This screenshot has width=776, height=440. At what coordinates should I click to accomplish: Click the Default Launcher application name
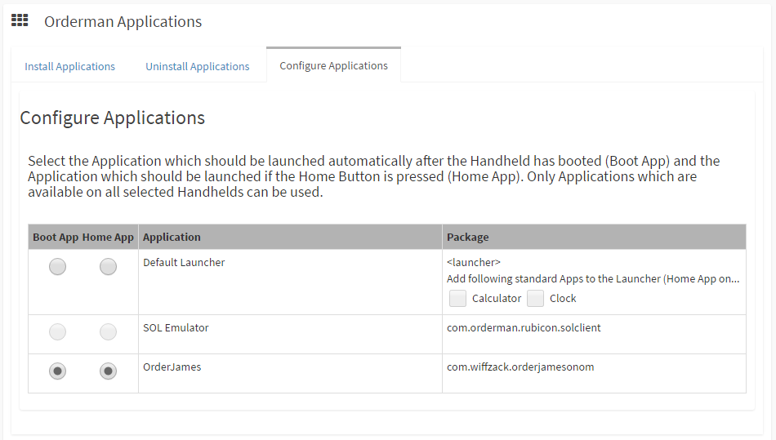(x=184, y=262)
